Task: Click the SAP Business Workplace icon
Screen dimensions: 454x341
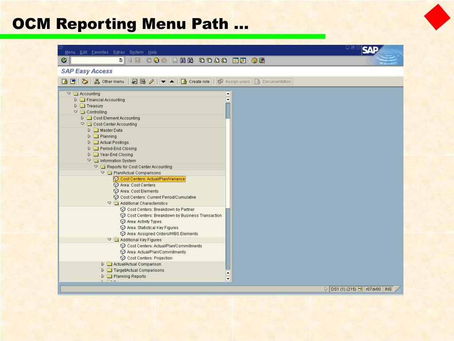Action: 85,82
